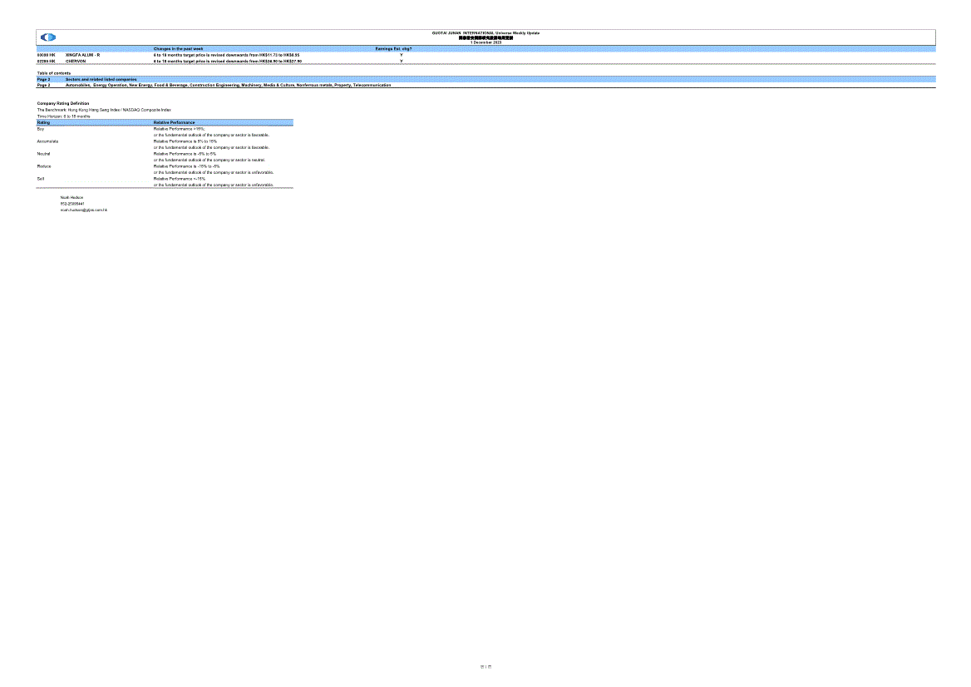Click the page number footer at bottom
Image resolution: width=971 pixels, height=687 pixels.
click(485, 667)
